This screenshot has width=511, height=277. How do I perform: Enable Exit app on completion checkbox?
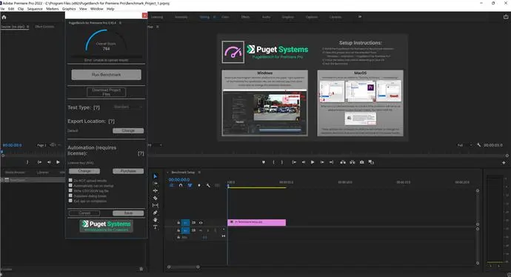tap(70, 201)
